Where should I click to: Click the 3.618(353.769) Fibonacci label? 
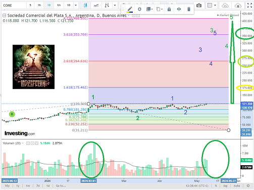(x=75, y=34)
